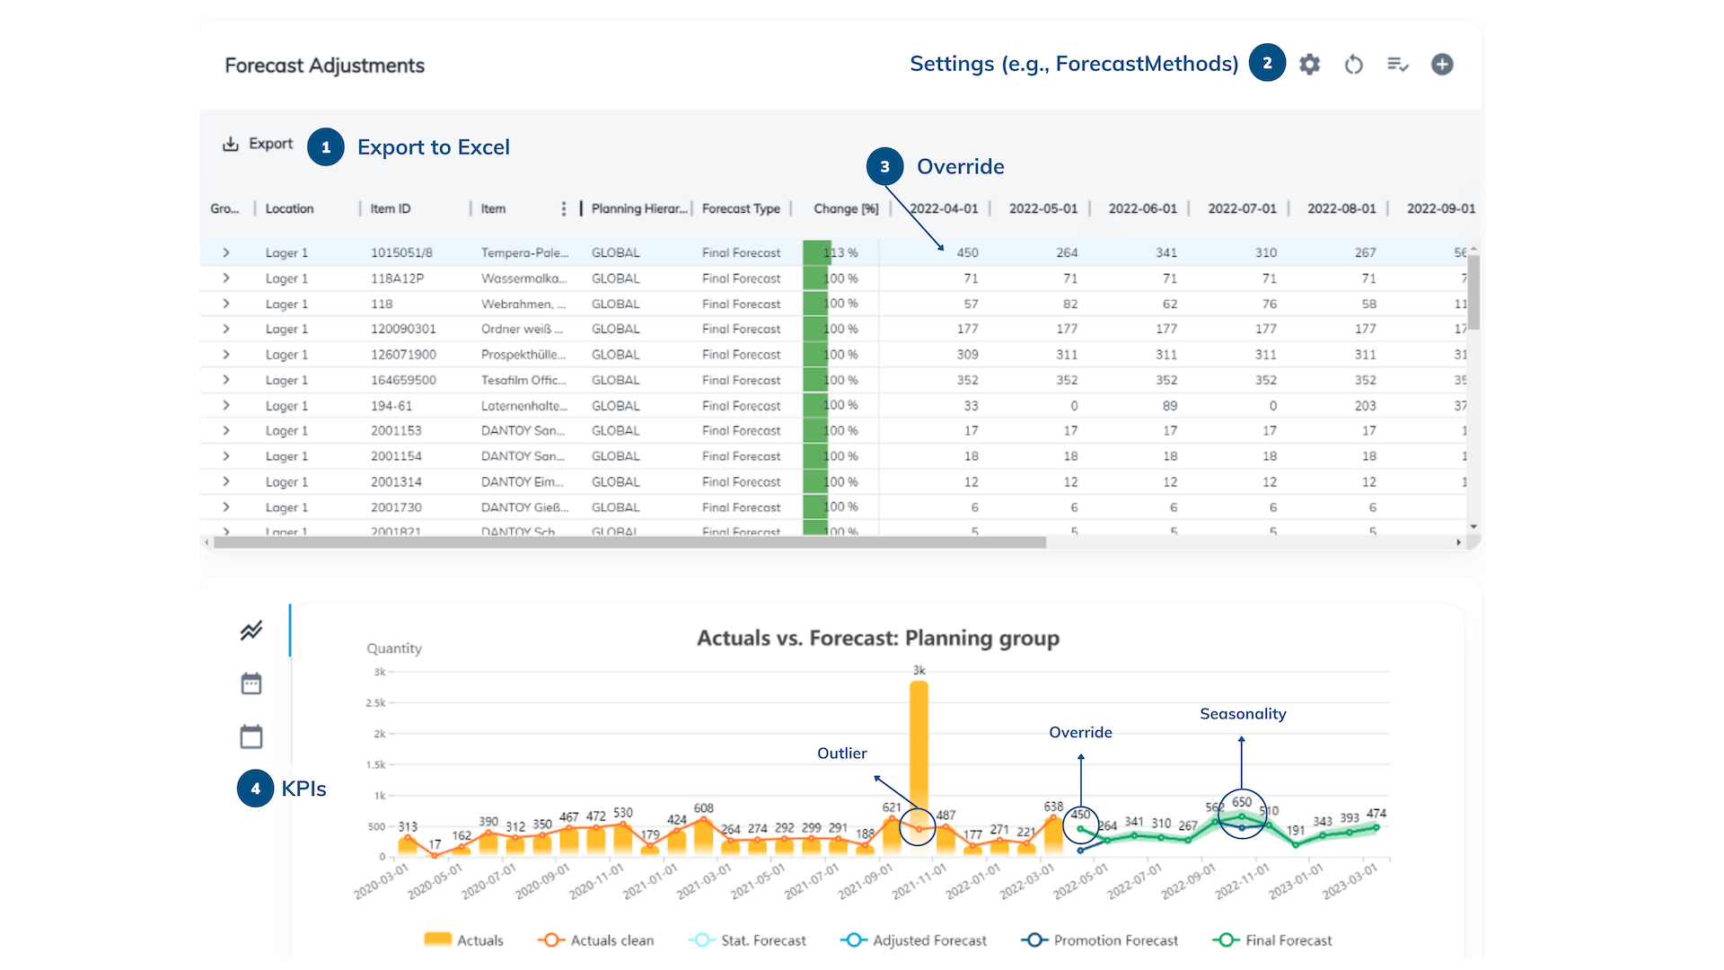The width and height of the screenshot is (1724, 970).
Task: Toggle Stat. Forecast legend entry
Action: [x=747, y=940]
